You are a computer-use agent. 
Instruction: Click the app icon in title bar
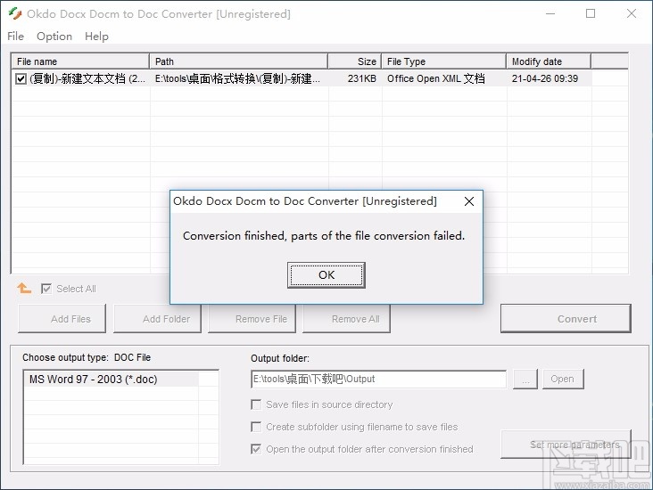point(14,13)
